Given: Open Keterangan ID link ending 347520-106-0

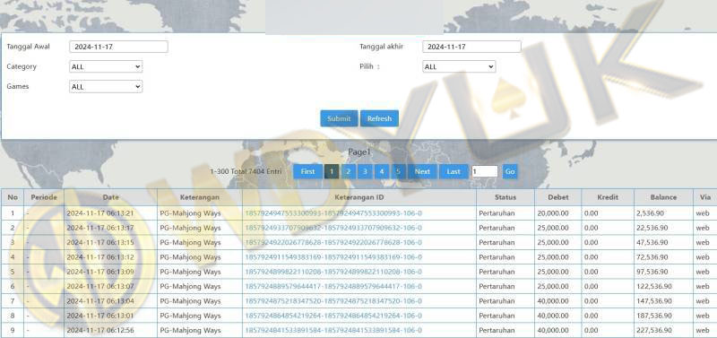Looking at the screenshot, I should point(333,301).
